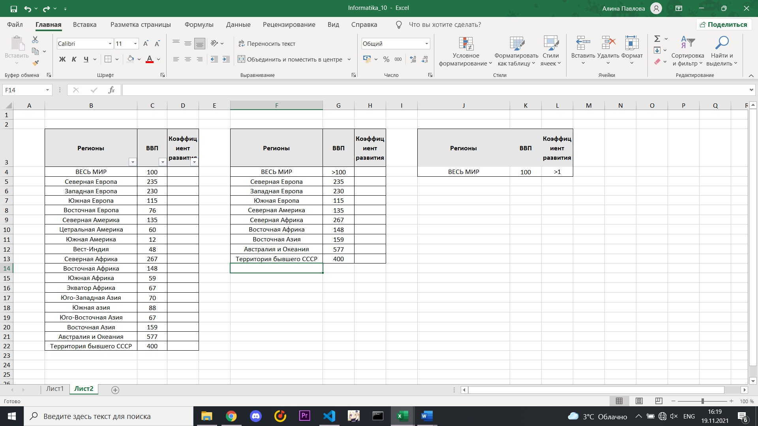The width and height of the screenshot is (758, 426).
Task: Switch to Page Break Preview icon
Action: pos(659,401)
